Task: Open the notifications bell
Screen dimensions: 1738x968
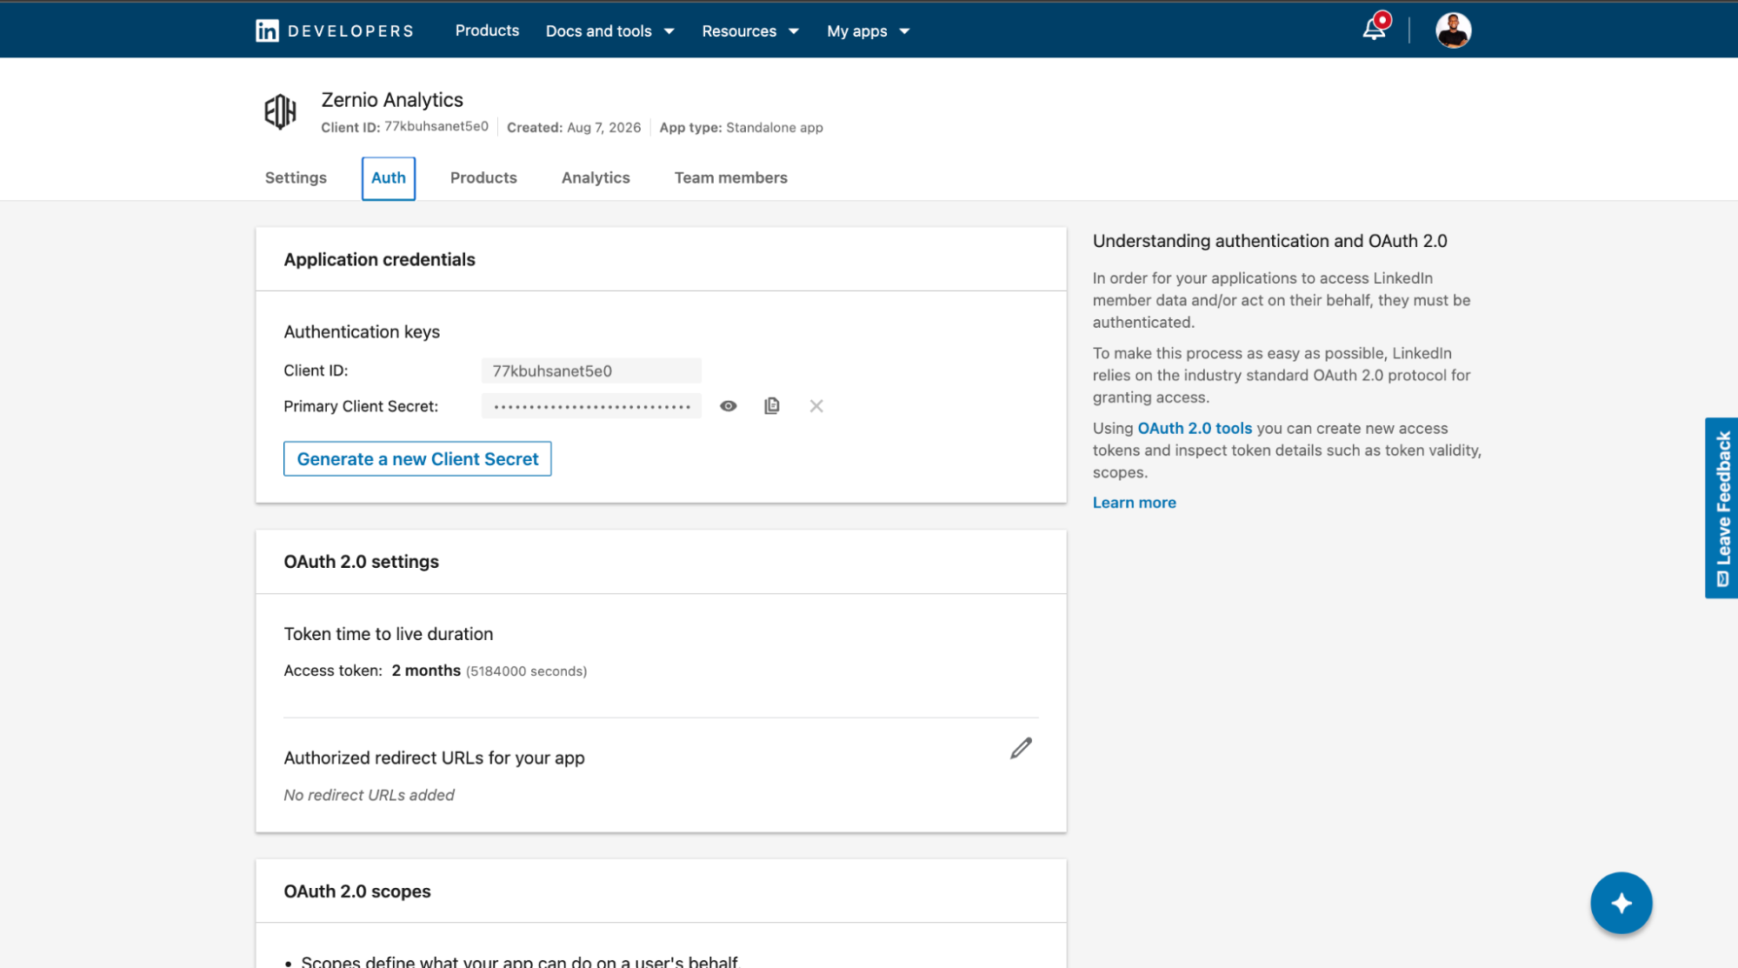Action: pos(1375,29)
